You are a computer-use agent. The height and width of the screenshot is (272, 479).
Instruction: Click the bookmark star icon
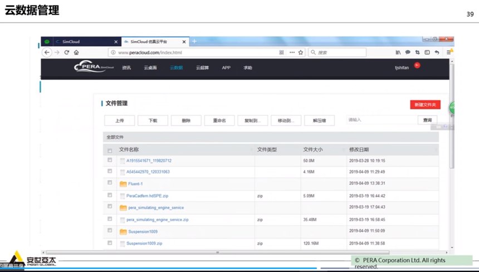point(301,52)
